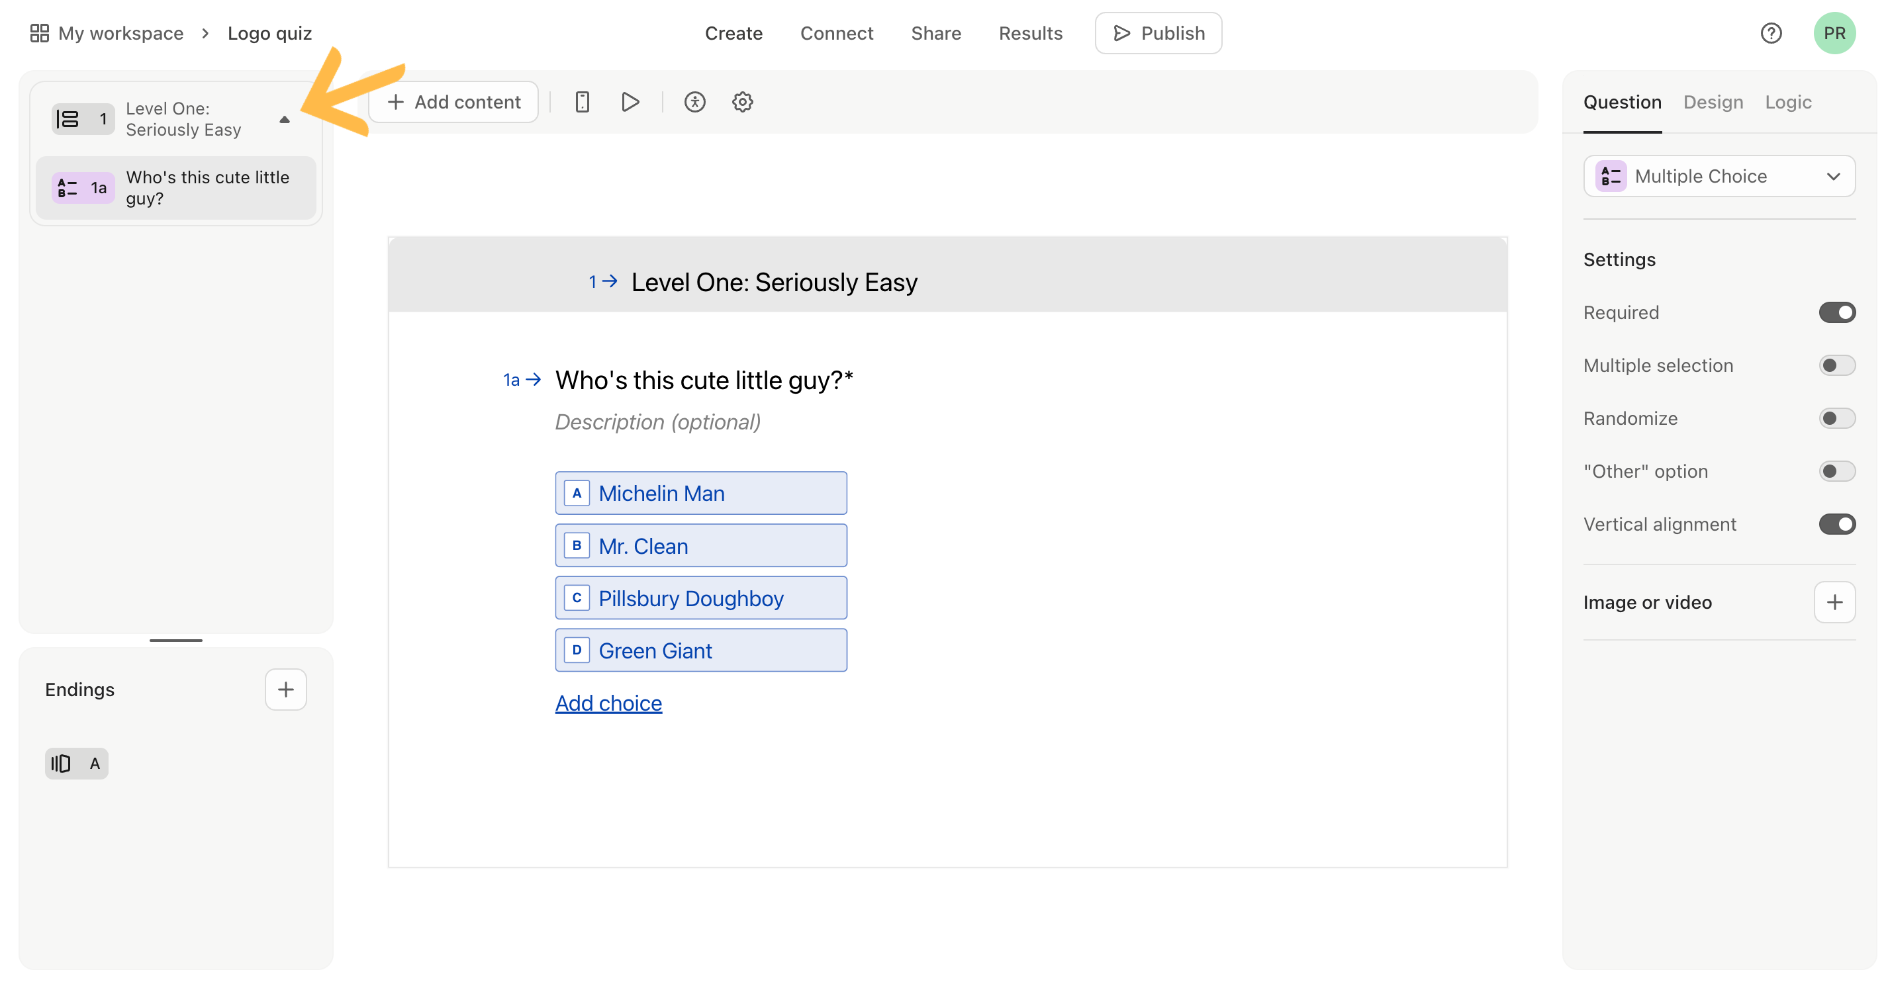1888x982 pixels.
Task: Open the help question mark icon
Action: (1771, 33)
